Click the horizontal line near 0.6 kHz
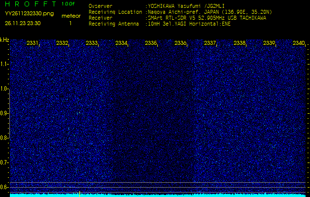Image resolution: width=310 pixels, height=197 pixels. click(158, 183)
